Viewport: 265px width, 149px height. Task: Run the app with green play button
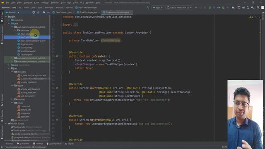[196, 7]
